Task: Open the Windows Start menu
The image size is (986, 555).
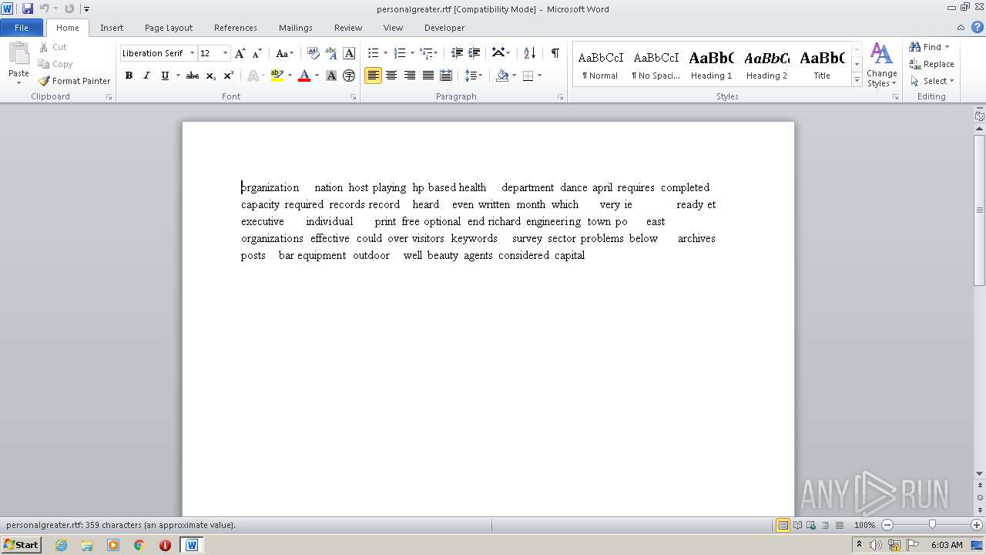Action: coord(21,545)
